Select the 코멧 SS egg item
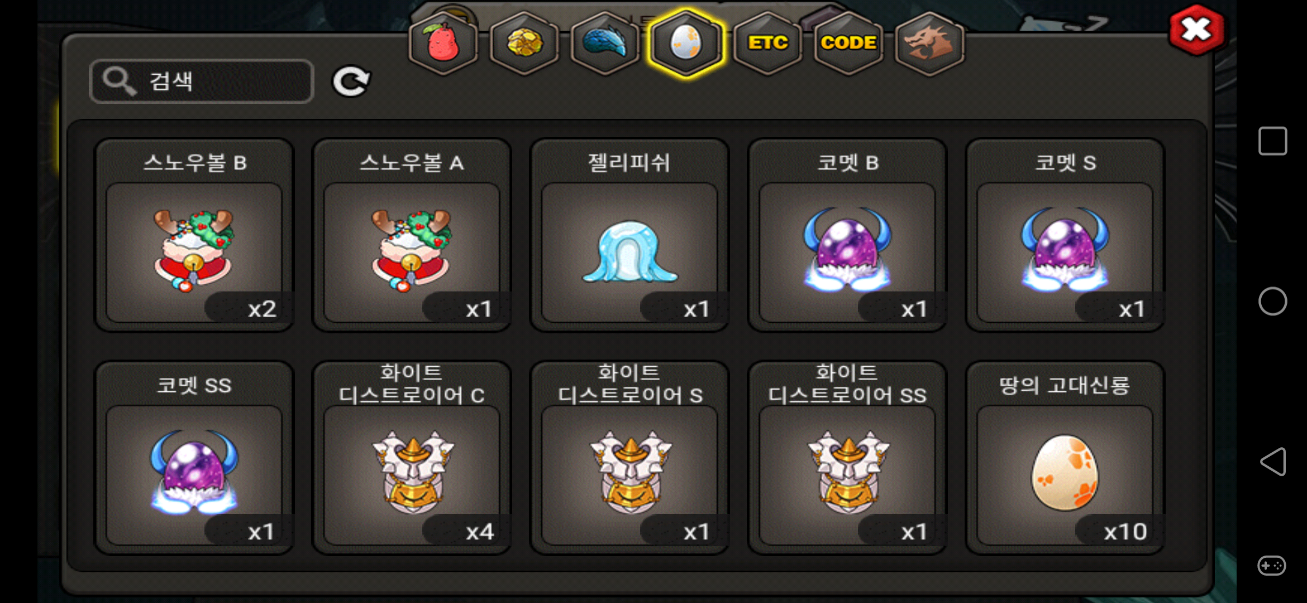The height and width of the screenshot is (603, 1307). point(194,458)
